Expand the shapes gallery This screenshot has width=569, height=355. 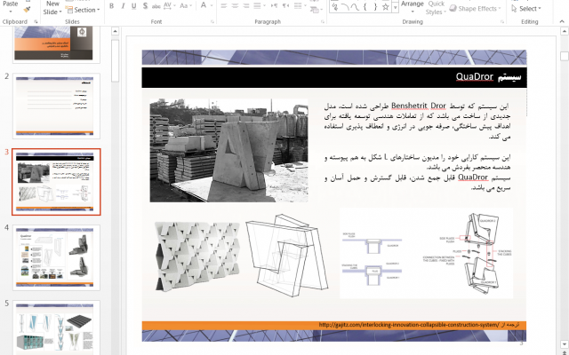[x=395, y=8]
